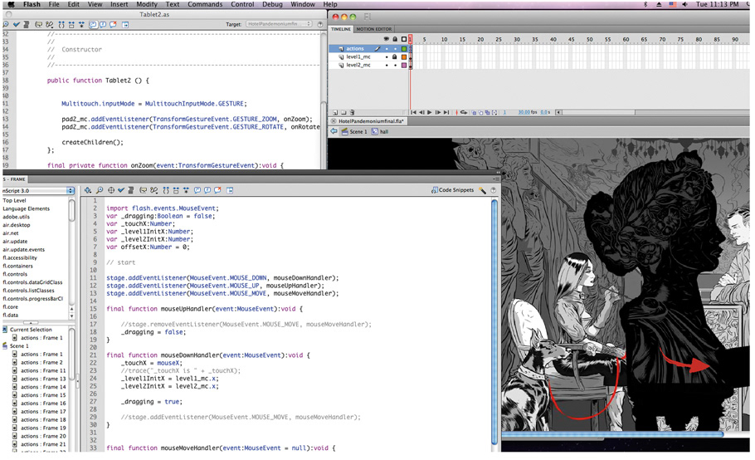Open debug options in Actions panel toolbar
The image size is (755, 460).
[x=154, y=190]
